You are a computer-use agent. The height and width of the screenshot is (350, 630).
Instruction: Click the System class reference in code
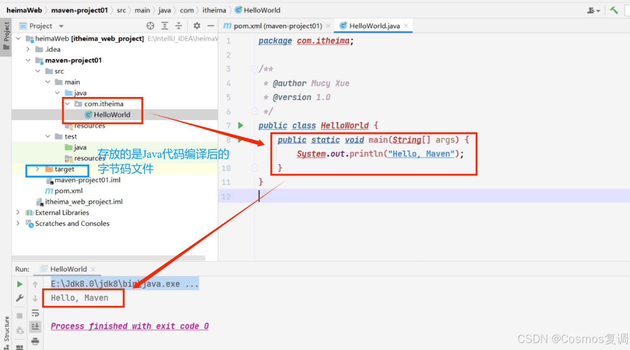point(311,154)
